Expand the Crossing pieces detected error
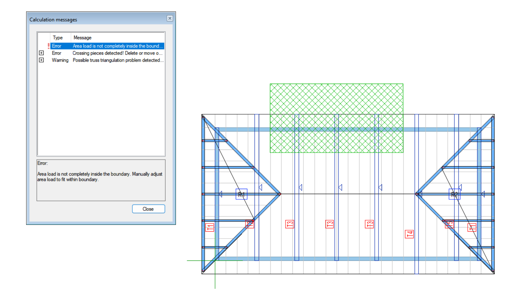This screenshot has width=517, height=298. (x=41, y=53)
